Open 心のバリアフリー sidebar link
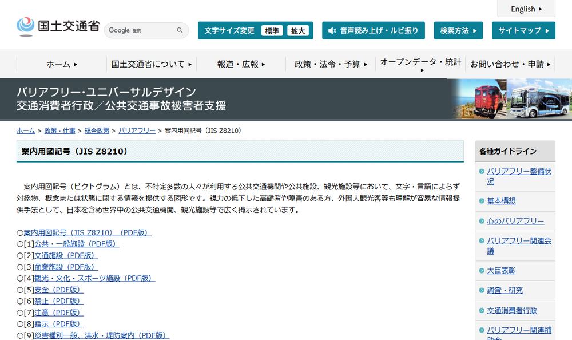This screenshot has width=572, height=340. coord(515,221)
